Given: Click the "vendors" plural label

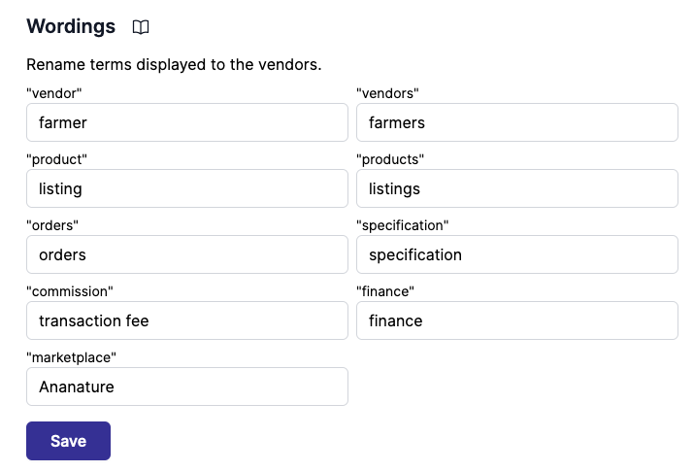Looking at the screenshot, I should (387, 93).
